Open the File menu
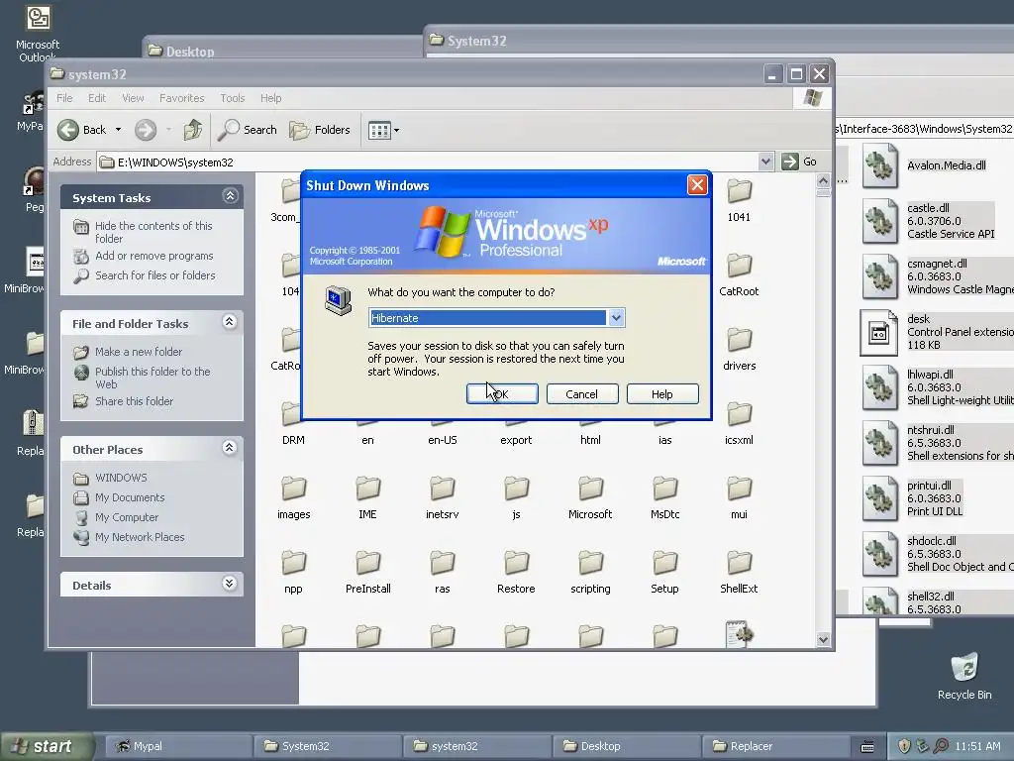1014x761 pixels. 64,98
